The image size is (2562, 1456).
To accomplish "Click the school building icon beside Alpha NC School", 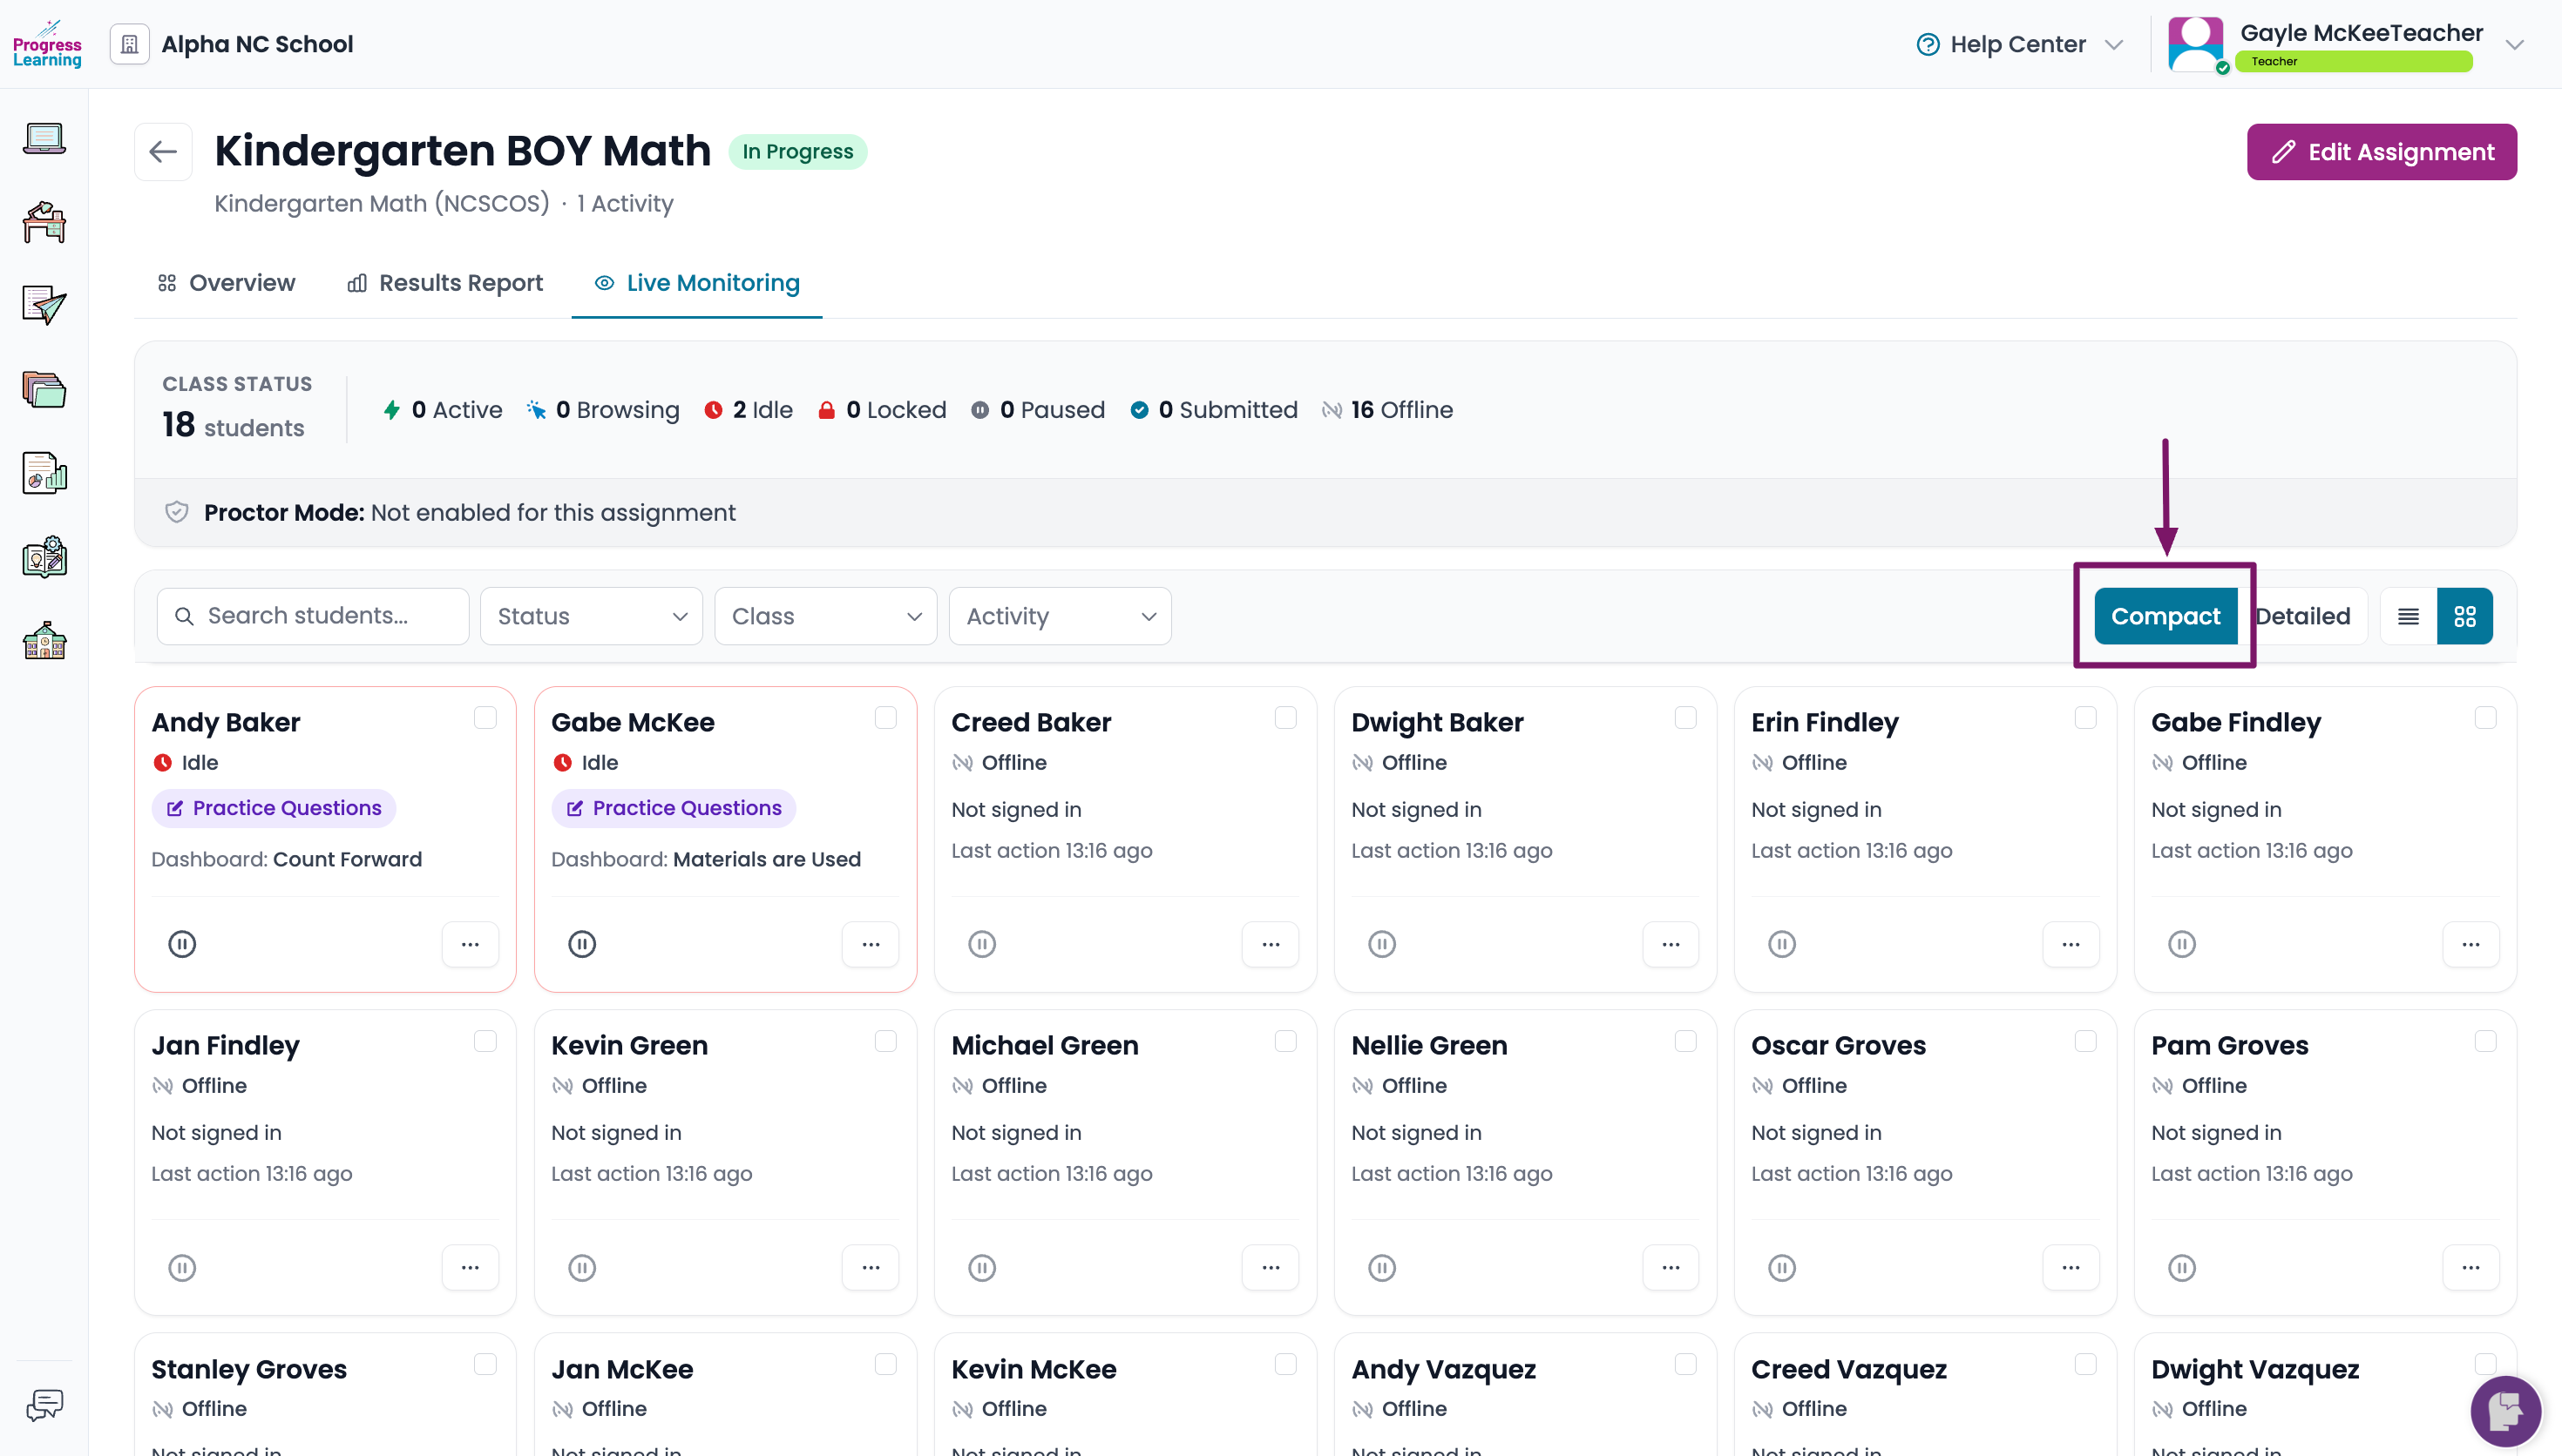I will [129, 44].
